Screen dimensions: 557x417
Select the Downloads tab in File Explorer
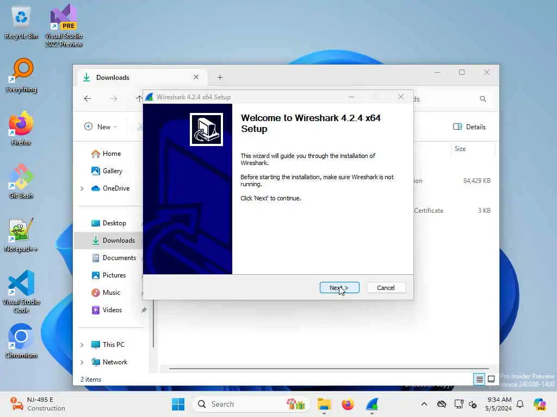coord(142,77)
